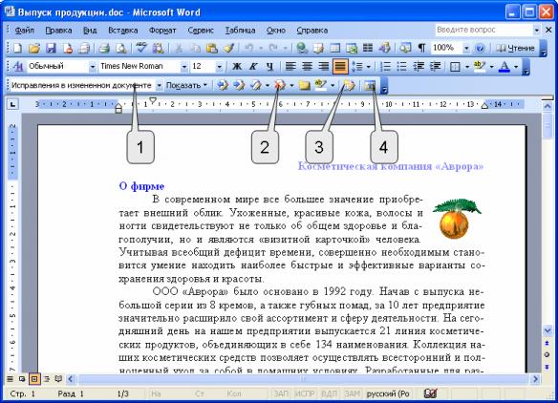Image resolution: width=558 pixels, height=403 pixels.
Task: Open the Справка menu
Action: coord(312,31)
